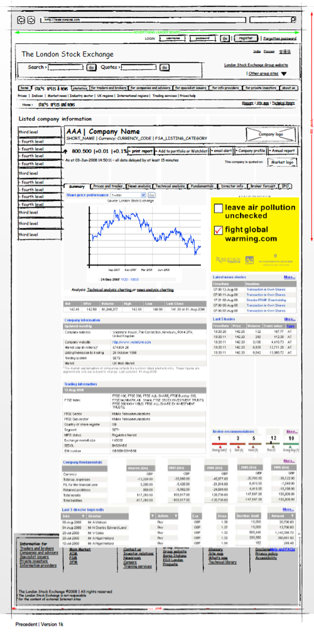Click the print report button
The image size is (314, 634).
coord(141,151)
